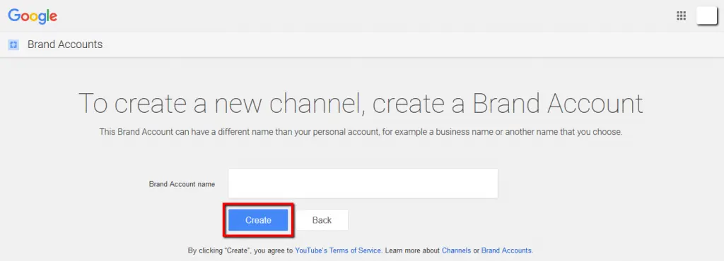The image size is (724, 261).
Task: Click 'you agree to' in the disclaimer
Action: [275, 251]
